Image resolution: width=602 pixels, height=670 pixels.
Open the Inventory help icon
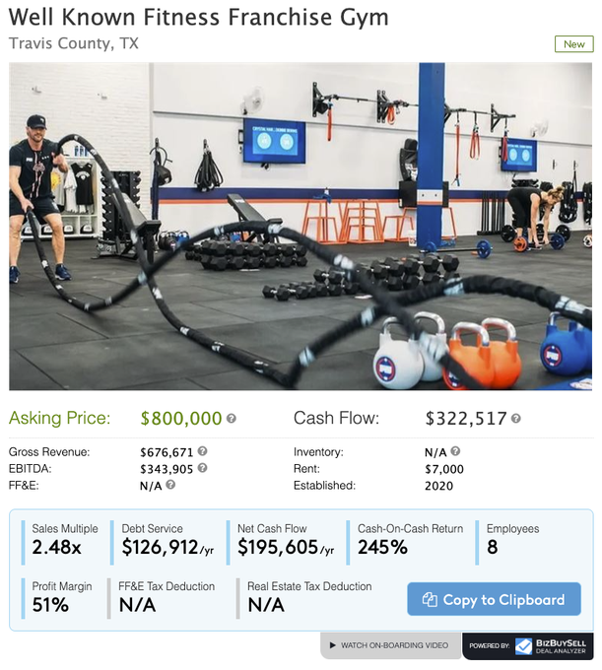coord(455,451)
